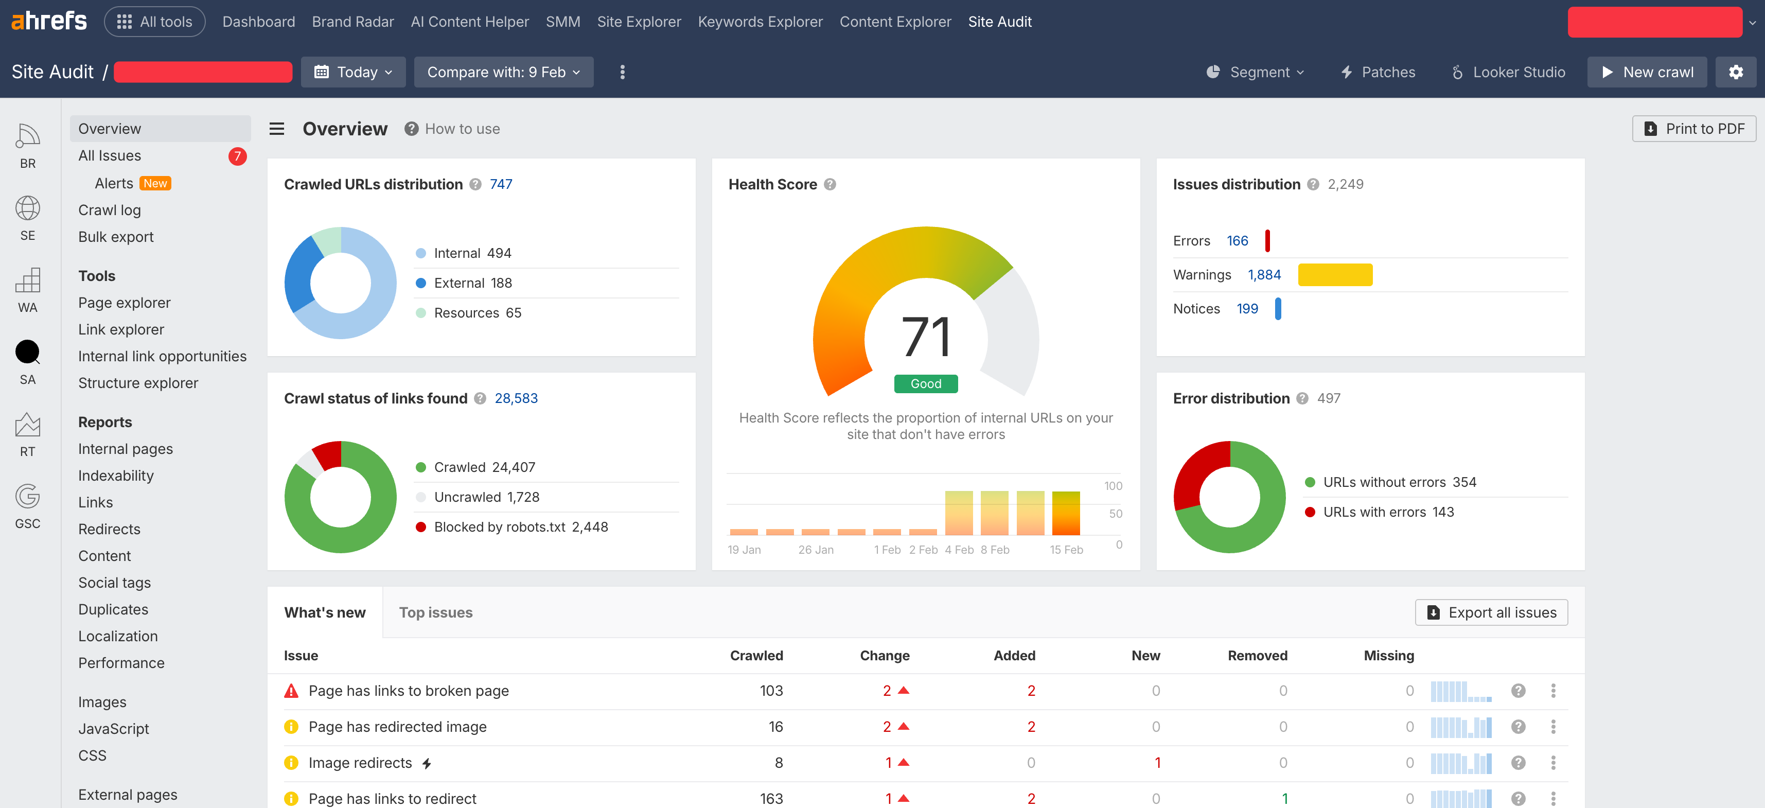Open the three-dot menu next to Compare with
Screen dimensions: 1765x808
[622, 72]
